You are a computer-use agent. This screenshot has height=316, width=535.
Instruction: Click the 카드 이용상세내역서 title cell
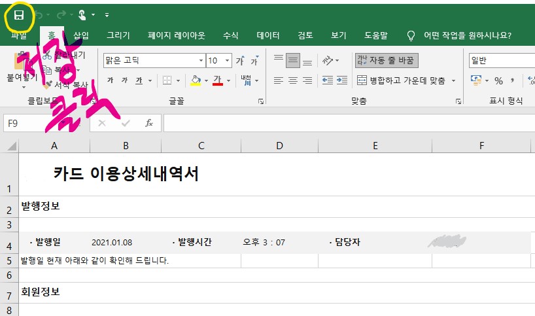click(x=126, y=173)
